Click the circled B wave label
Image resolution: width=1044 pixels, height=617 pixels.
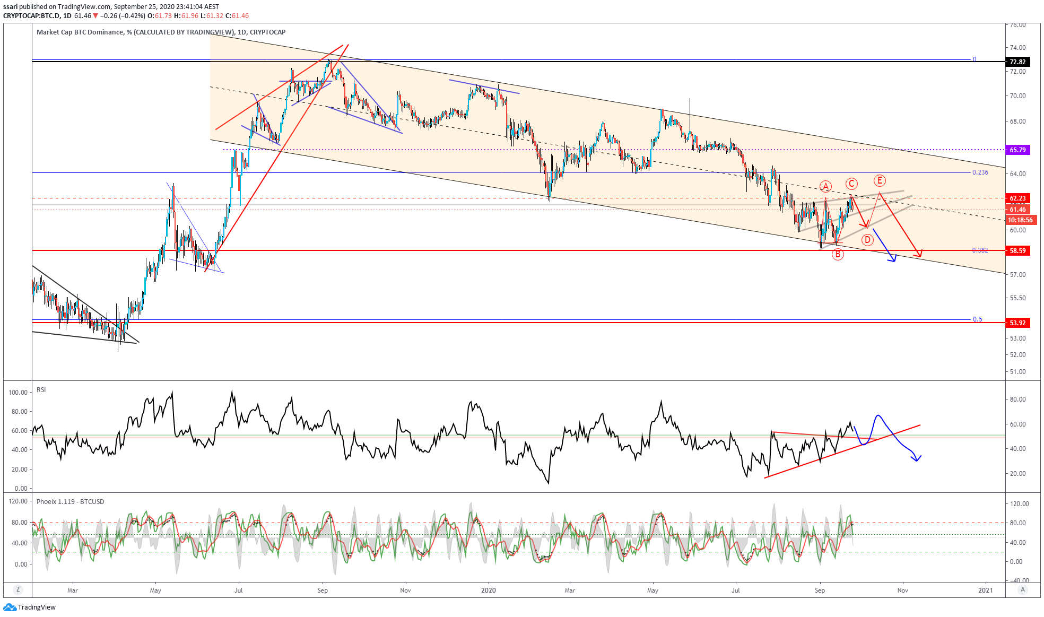point(838,255)
